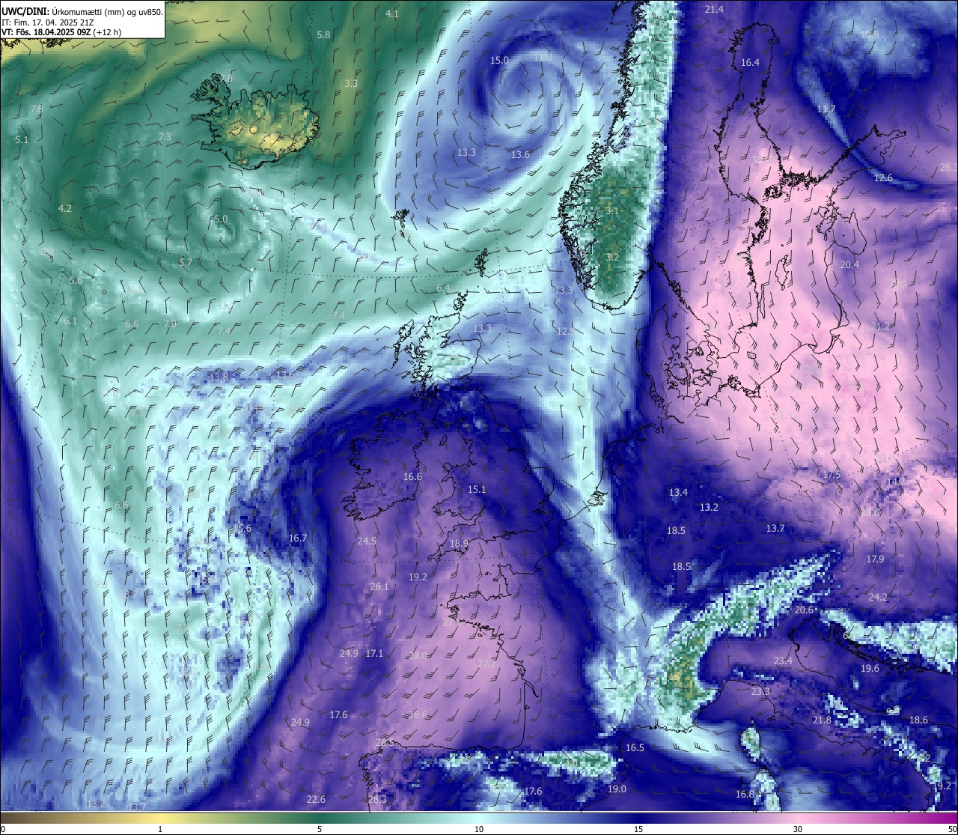Screen dimensions: 958x835
Task: Click the 11.7 value over Finland
Action: click(826, 109)
